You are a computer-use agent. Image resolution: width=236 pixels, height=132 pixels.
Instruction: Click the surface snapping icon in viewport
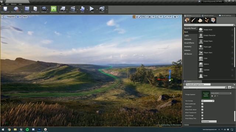tap(147, 16)
